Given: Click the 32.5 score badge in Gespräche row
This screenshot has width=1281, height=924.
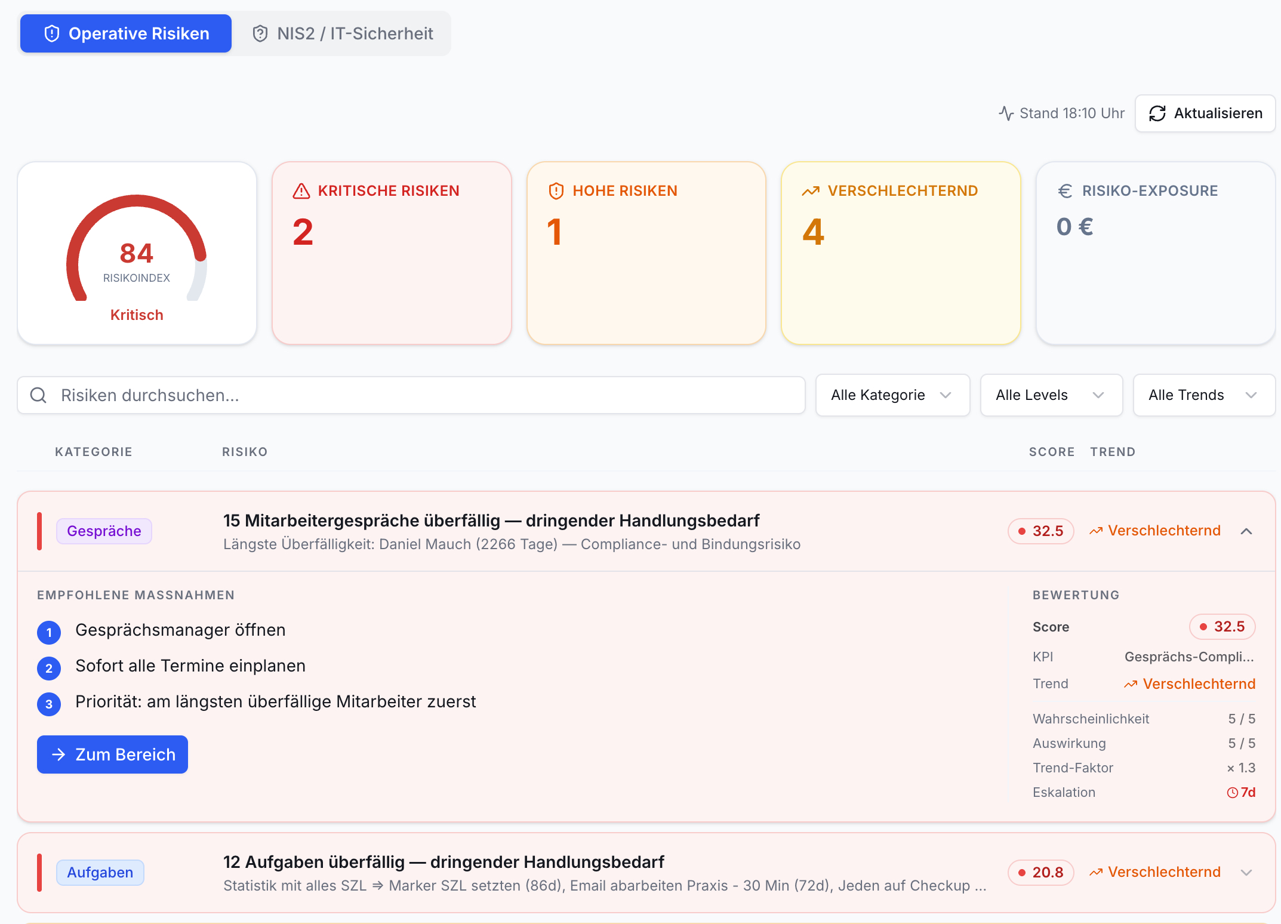Looking at the screenshot, I should coord(1041,531).
